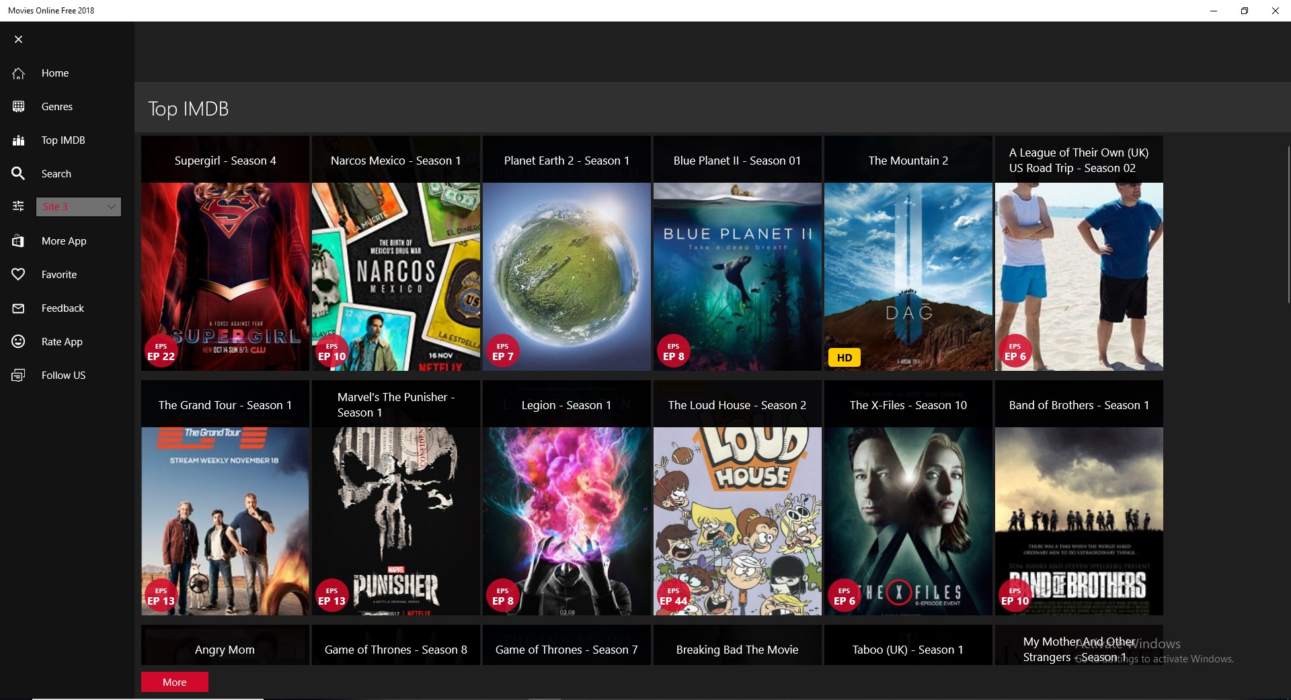Click EP 6 badge on The X-Files
The height and width of the screenshot is (700, 1291).
(x=844, y=596)
